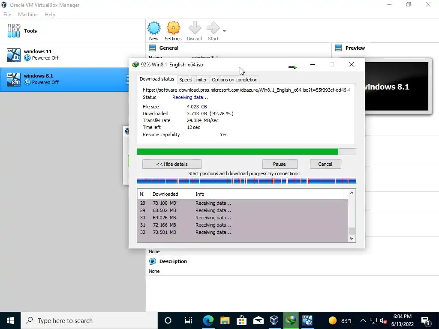
Task: Click the windows 8.1 VM taskbar icon
Action: 307,320
